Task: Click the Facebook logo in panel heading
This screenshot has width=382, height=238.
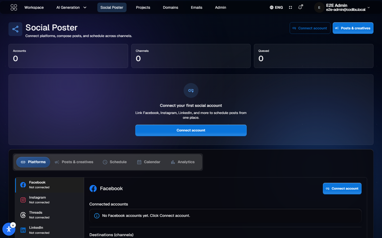Action: [93, 189]
